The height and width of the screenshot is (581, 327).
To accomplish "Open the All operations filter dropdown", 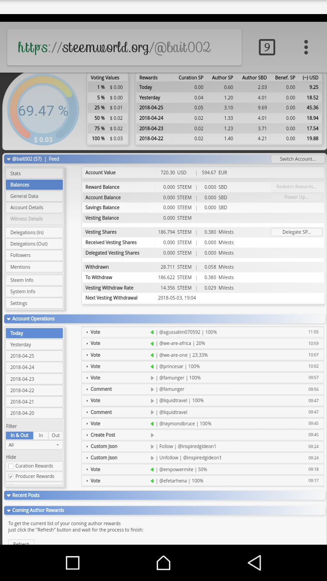I will (x=34, y=445).
